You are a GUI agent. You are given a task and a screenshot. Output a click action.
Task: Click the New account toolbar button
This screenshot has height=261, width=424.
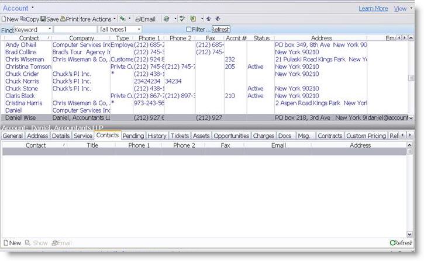click(x=11, y=19)
